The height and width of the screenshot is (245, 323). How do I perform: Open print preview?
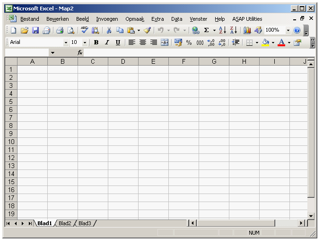click(71, 30)
